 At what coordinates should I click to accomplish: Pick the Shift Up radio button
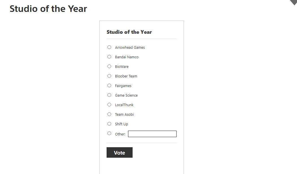pos(109,124)
